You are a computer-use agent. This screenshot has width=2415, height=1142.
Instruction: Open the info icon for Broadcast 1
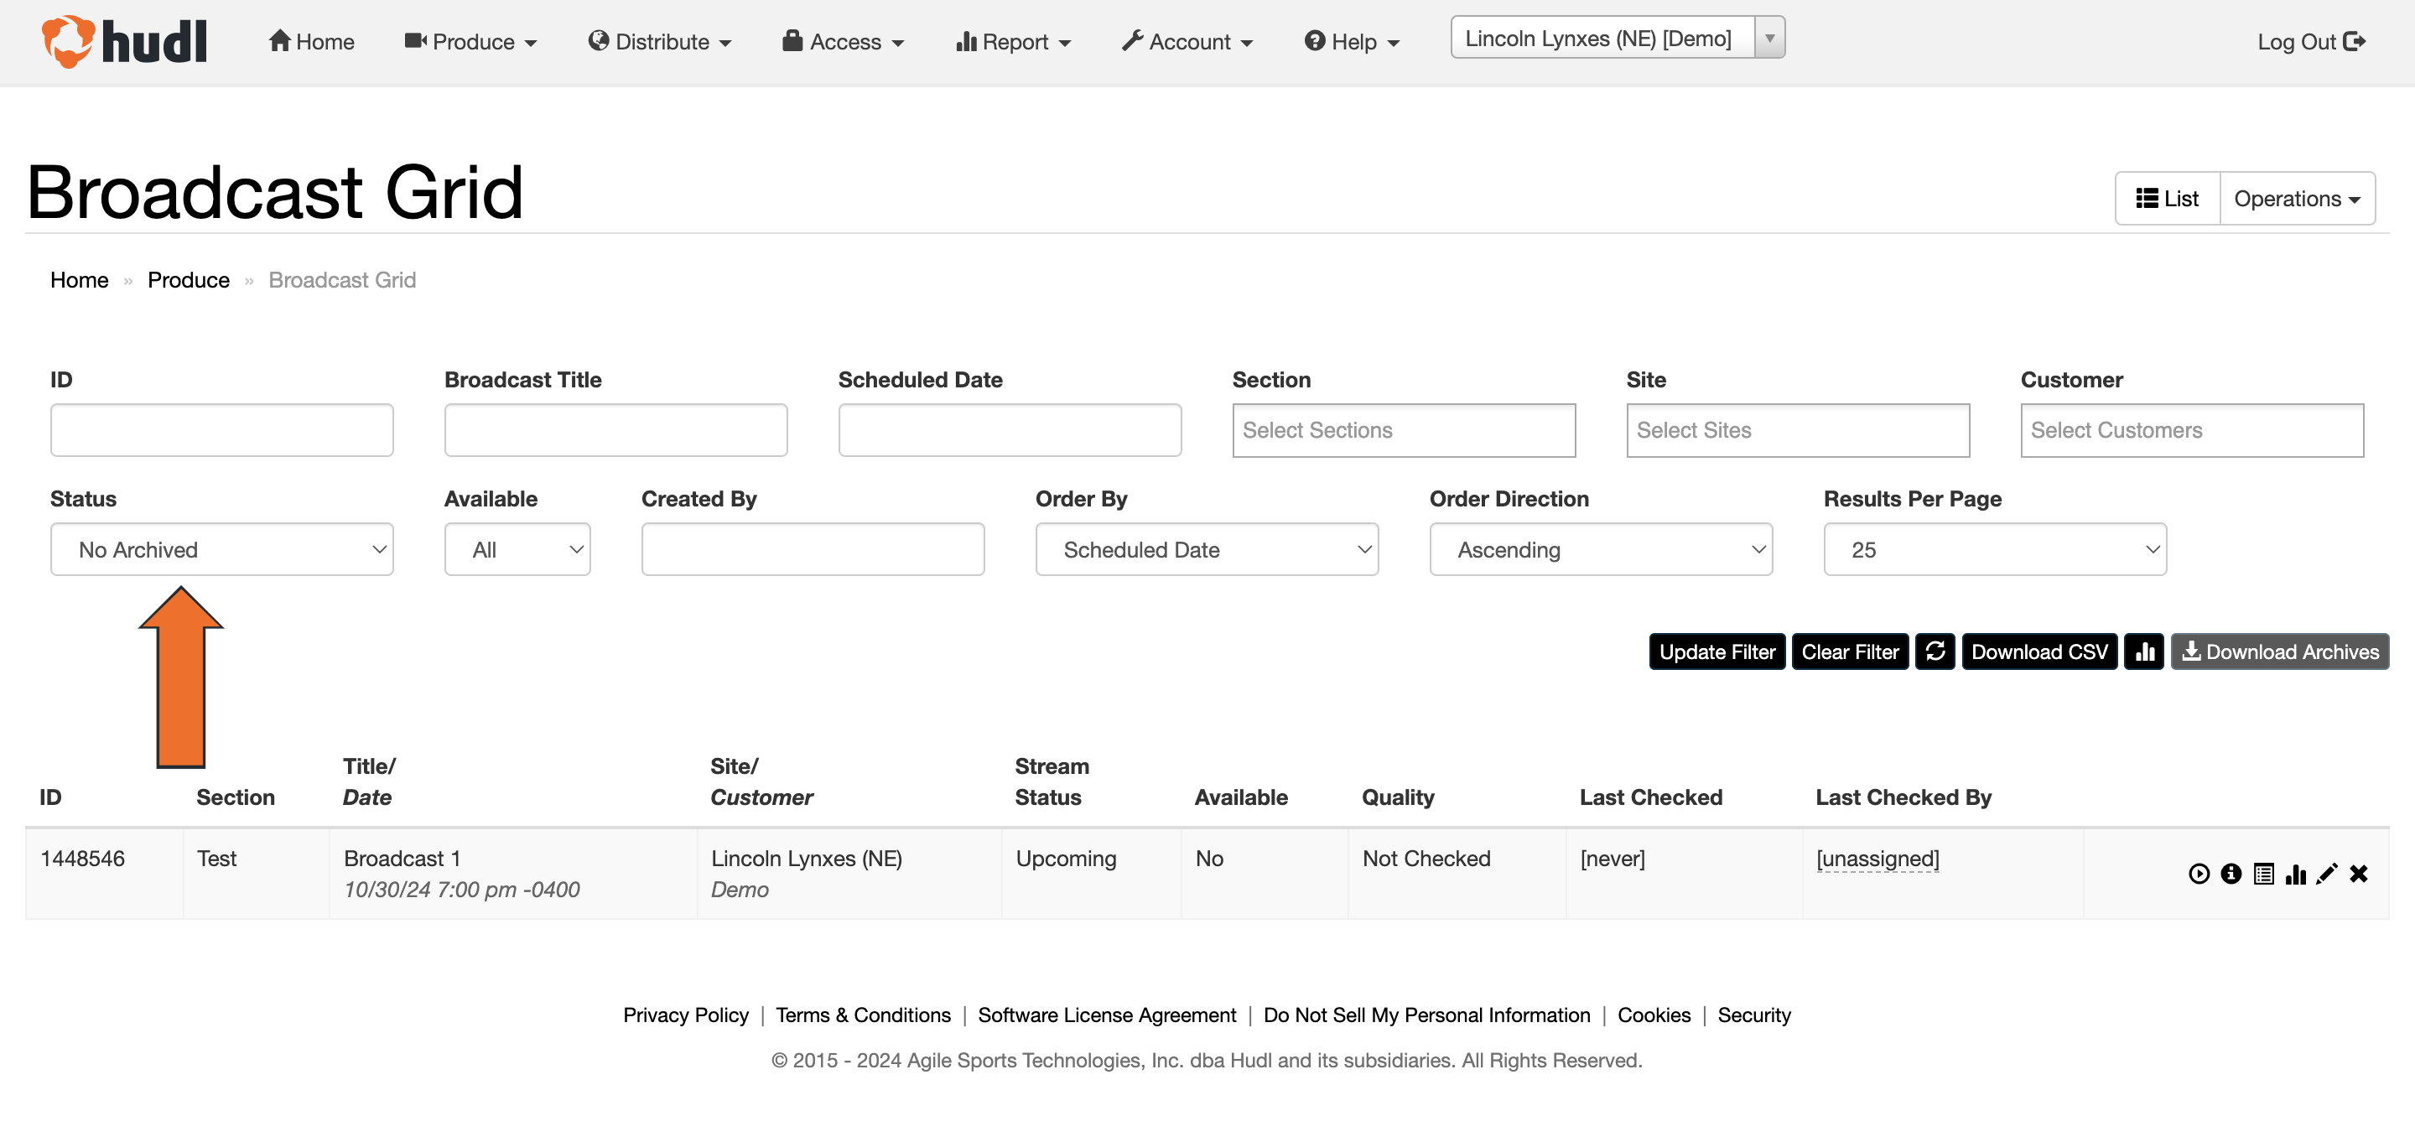2231,874
